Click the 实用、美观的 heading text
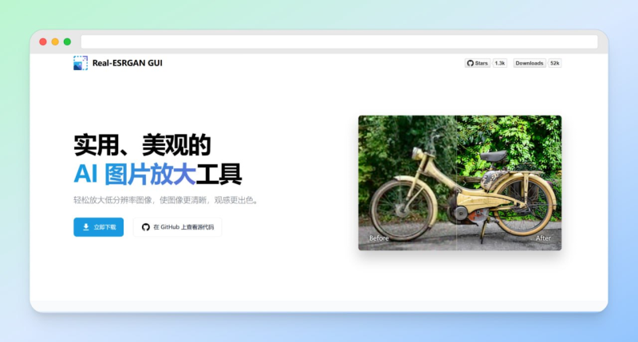Image resolution: width=638 pixels, height=342 pixels. point(142,144)
